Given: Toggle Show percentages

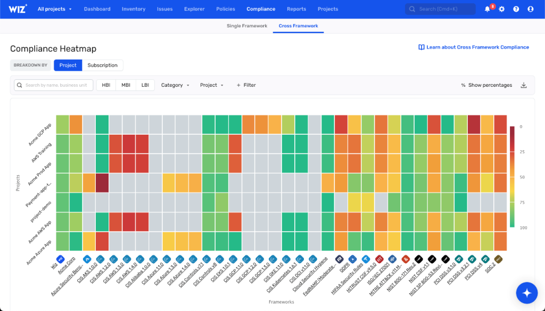Looking at the screenshot, I should pos(486,85).
